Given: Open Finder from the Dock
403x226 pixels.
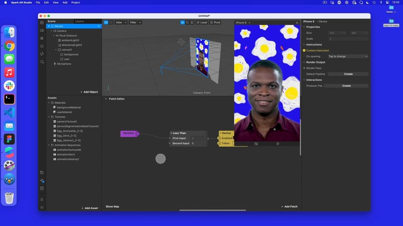Looking at the screenshot, I should tap(9, 32).
